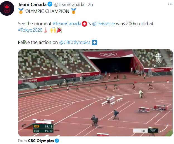The width and height of the screenshot is (174, 144).
Task: Click the WR/OR record scoreboard overlay
Action: point(43,128)
